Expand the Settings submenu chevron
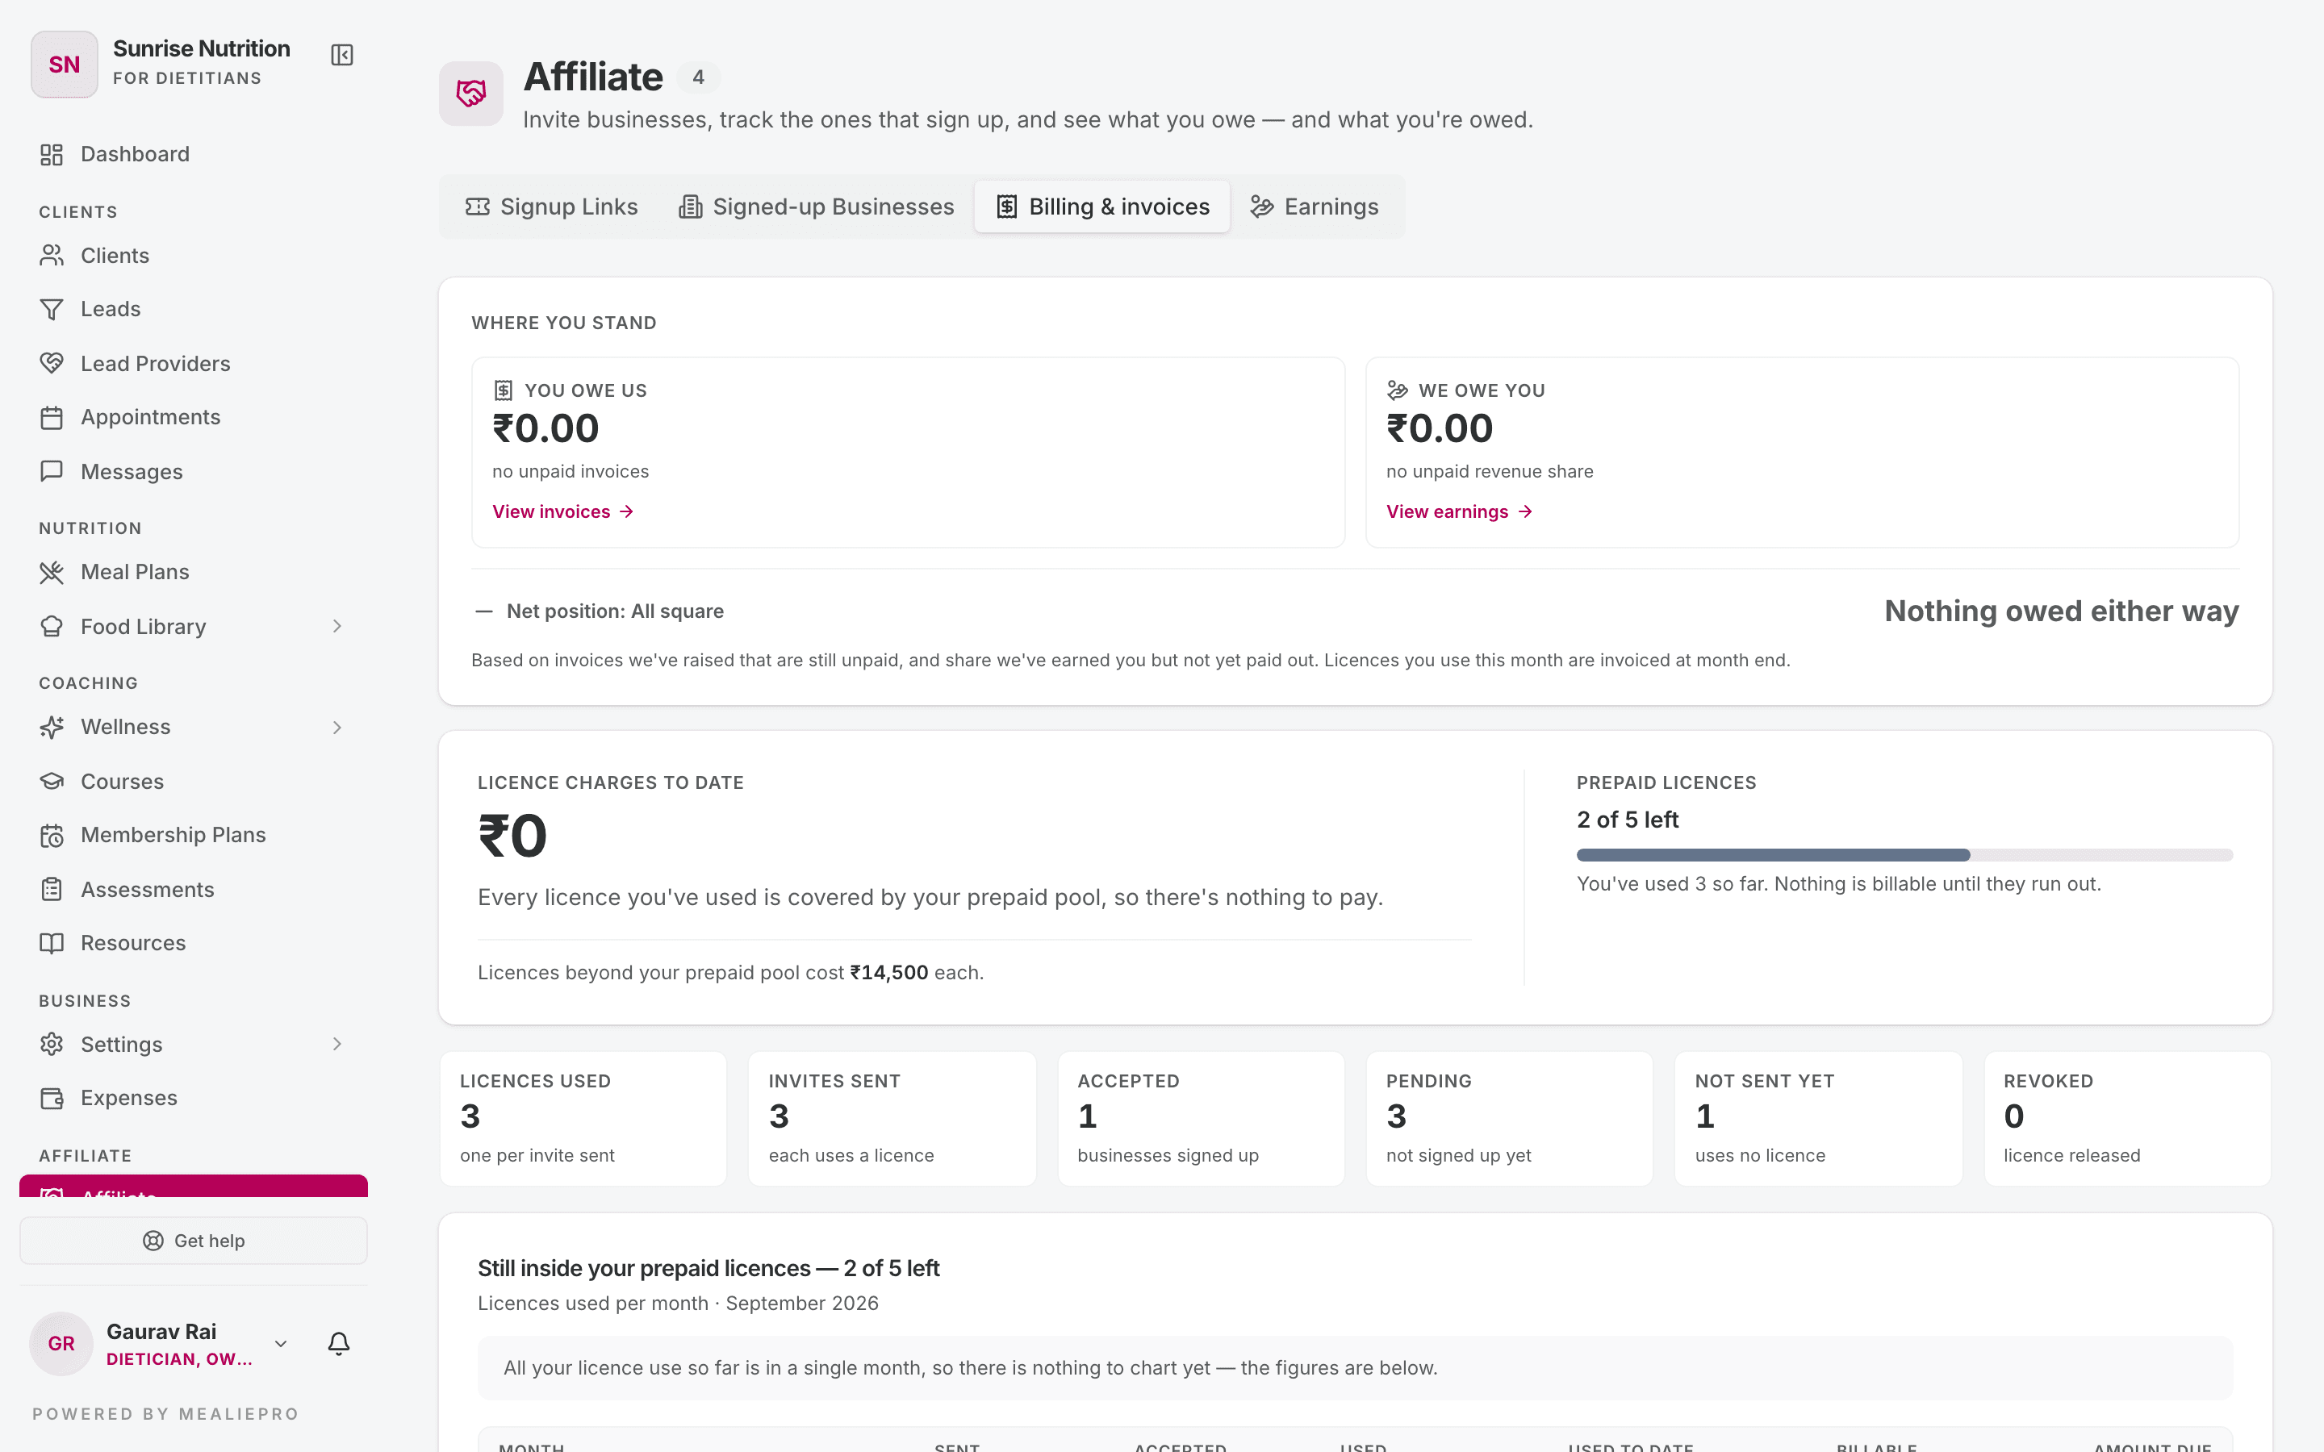Image resolution: width=2324 pixels, height=1452 pixels. click(337, 1044)
